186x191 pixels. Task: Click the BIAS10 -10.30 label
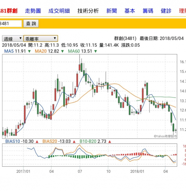point(19,141)
